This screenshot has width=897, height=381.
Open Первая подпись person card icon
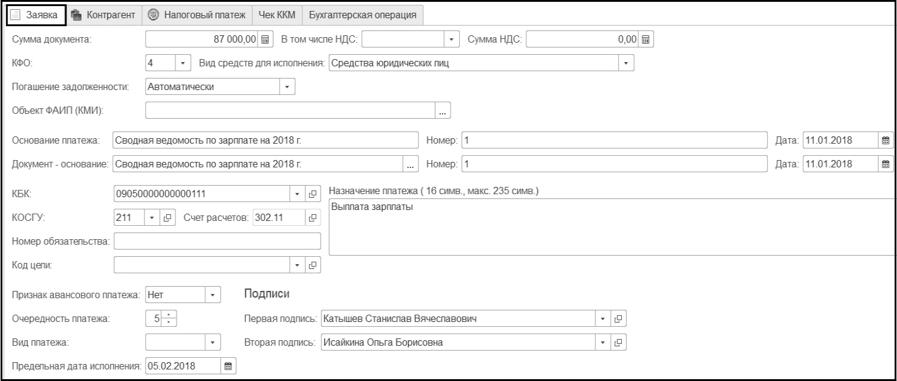[x=618, y=318]
